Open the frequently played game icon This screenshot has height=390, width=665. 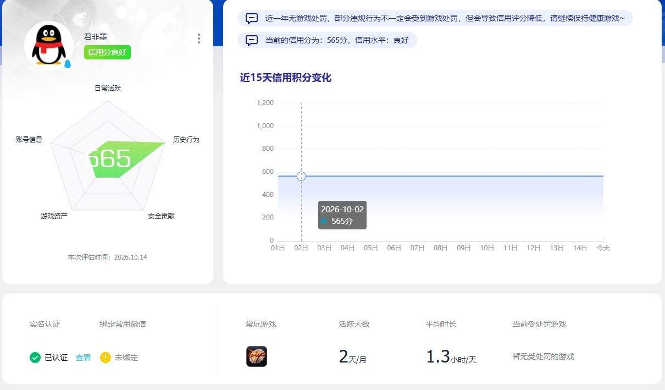tap(257, 356)
